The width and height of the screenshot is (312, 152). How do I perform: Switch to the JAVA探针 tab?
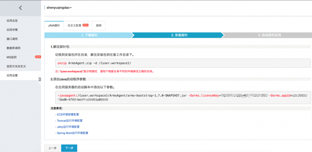(54, 26)
